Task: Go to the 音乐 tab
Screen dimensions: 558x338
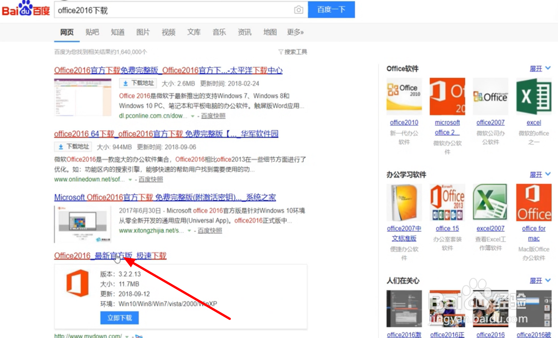Action: [219, 32]
